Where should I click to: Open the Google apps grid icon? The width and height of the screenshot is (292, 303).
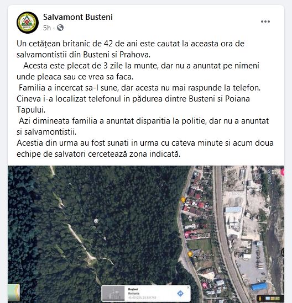click(274, 172)
